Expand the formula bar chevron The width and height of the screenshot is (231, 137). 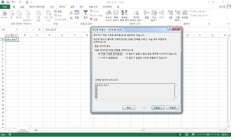[229, 30]
